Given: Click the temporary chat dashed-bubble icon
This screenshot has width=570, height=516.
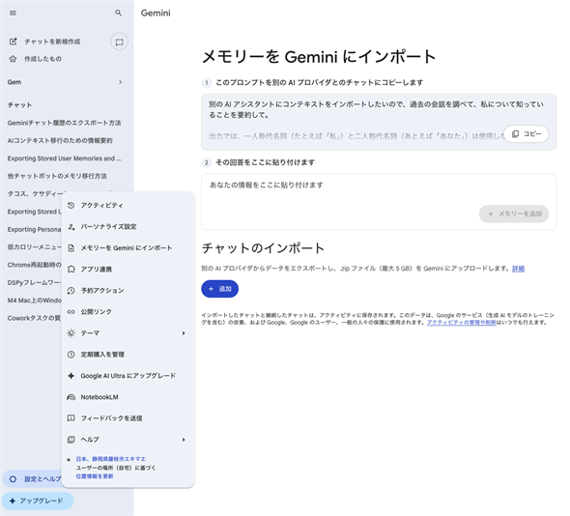Looking at the screenshot, I should click(119, 42).
